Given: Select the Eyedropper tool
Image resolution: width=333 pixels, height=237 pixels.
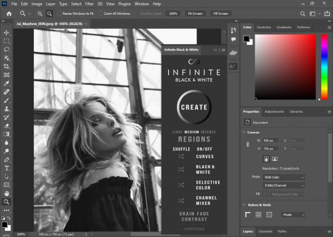Looking at the screenshot, I should [7, 83].
